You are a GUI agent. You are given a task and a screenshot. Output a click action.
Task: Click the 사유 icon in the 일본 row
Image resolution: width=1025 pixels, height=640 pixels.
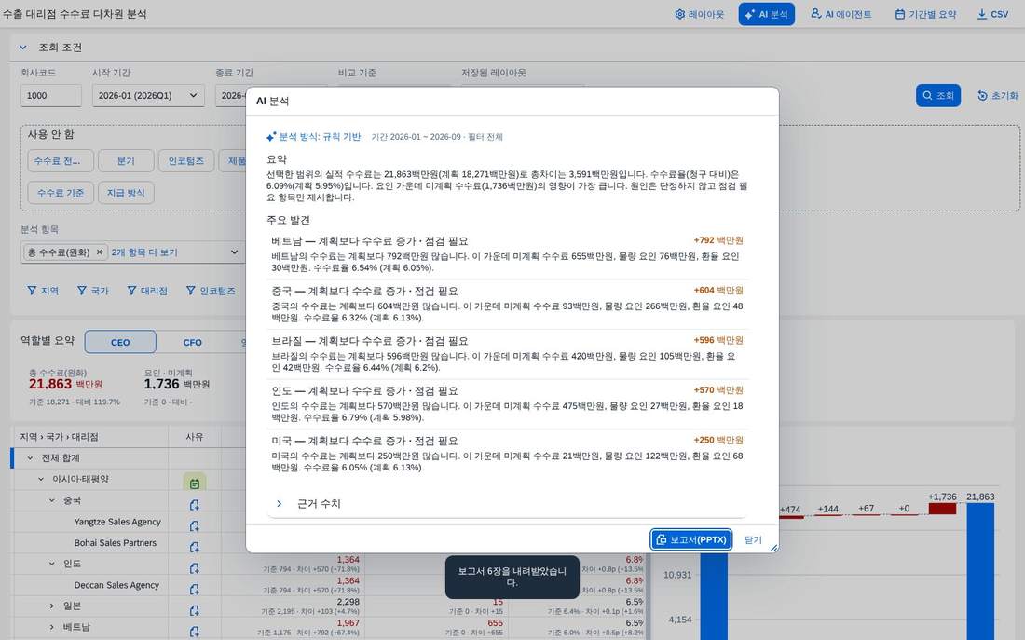click(x=194, y=610)
